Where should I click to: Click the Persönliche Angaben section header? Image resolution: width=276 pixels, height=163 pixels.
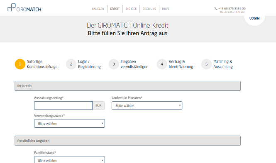pyautogui.click(x=127, y=141)
